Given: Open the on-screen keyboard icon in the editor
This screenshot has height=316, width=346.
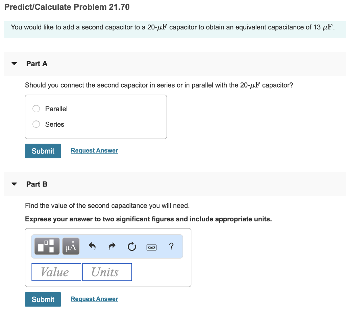Looking at the screenshot, I should (151, 247).
